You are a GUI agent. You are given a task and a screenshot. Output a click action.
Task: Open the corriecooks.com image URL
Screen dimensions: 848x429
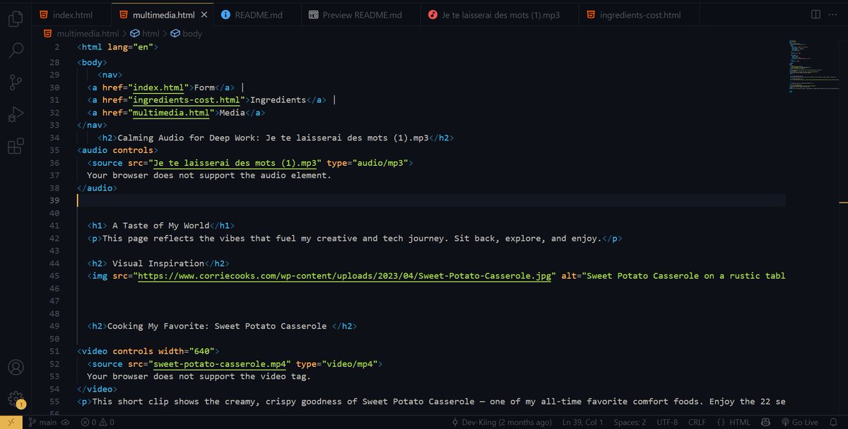point(345,276)
